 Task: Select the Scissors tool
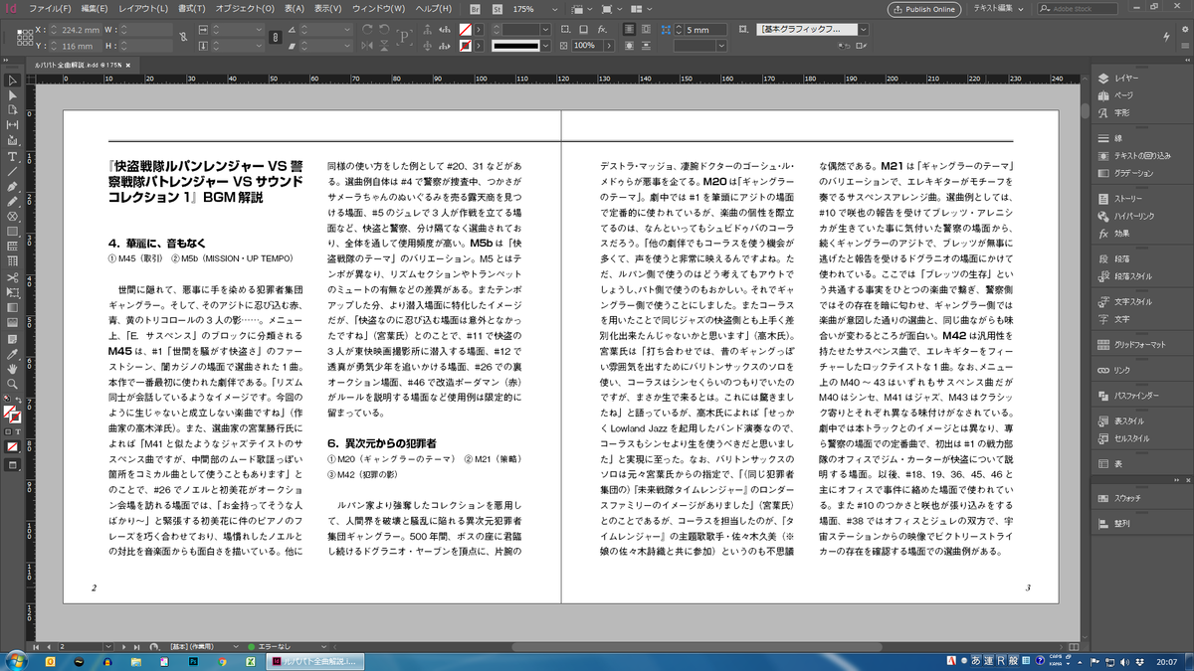pyautogui.click(x=13, y=277)
